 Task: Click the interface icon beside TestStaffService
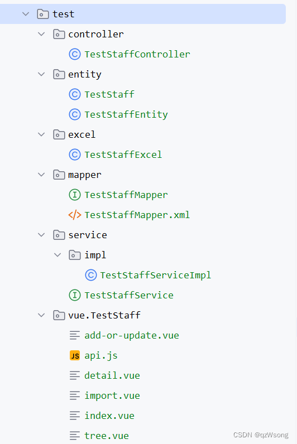(x=75, y=295)
